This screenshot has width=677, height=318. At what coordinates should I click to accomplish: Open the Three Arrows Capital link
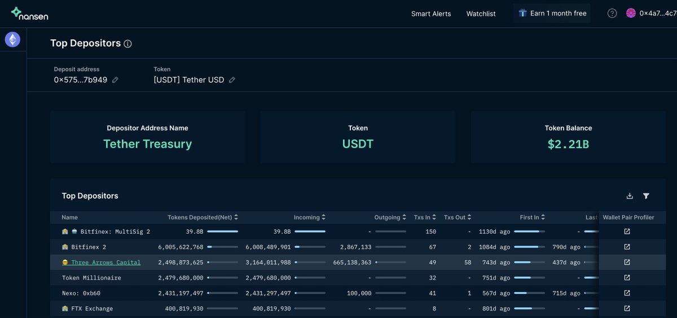105,262
